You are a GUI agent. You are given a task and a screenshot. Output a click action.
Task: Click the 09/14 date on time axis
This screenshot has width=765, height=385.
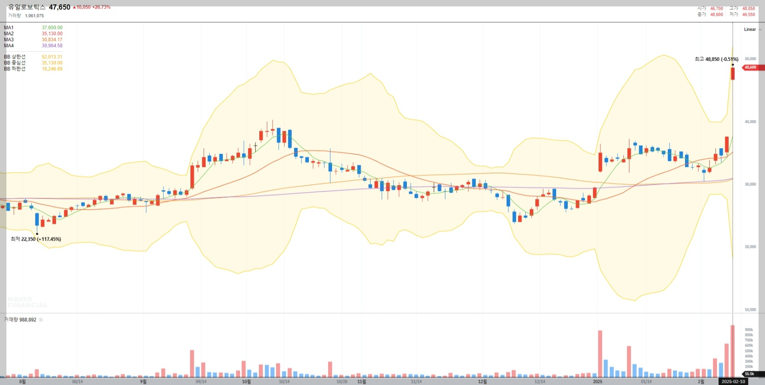[201, 382]
